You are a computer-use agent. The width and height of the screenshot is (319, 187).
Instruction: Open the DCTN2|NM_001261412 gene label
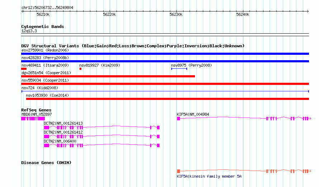point(63,132)
